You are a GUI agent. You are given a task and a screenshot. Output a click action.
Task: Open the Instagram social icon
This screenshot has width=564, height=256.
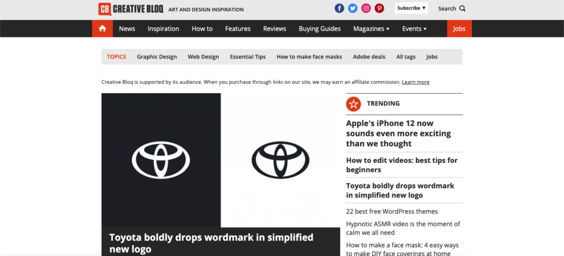click(x=366, y=8)
